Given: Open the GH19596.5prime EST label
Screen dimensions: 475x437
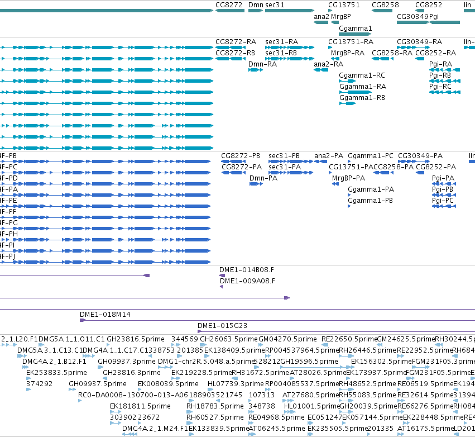Looking at the screenshot, I should point(309,361).
